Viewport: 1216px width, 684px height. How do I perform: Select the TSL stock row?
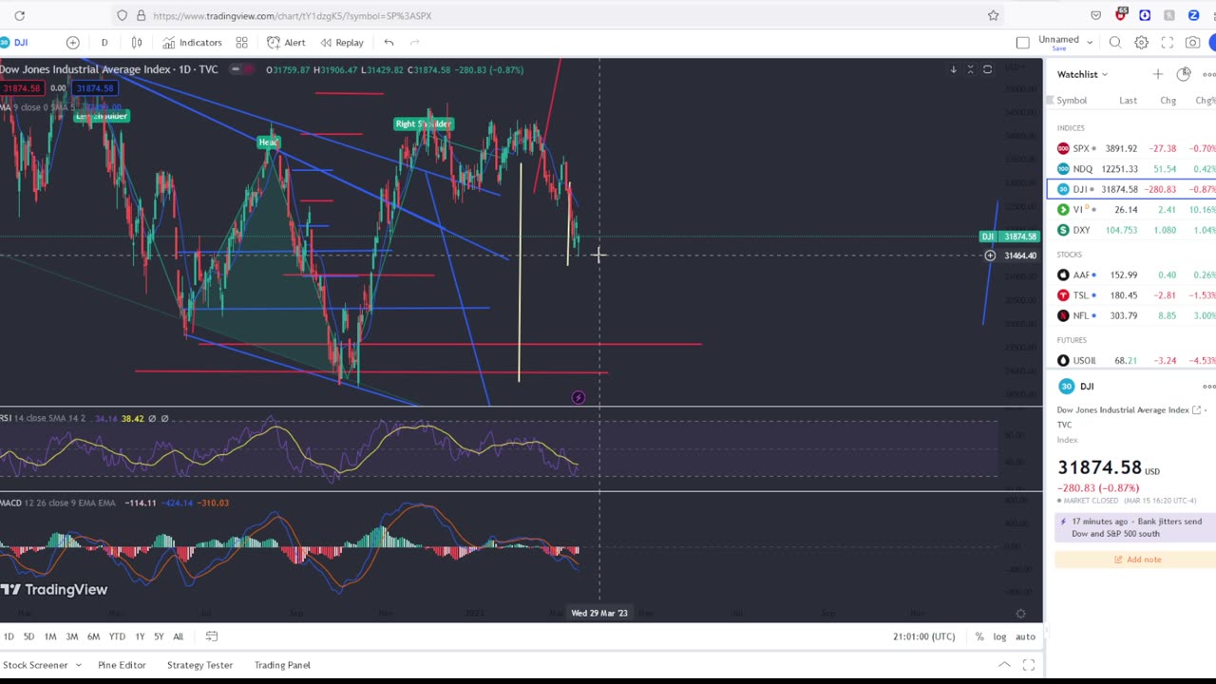(1130, 295)
